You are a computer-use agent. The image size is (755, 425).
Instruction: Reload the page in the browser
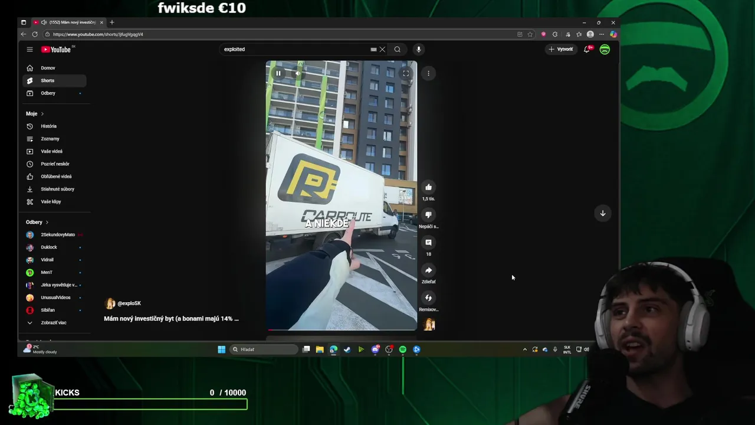(35, 34)
